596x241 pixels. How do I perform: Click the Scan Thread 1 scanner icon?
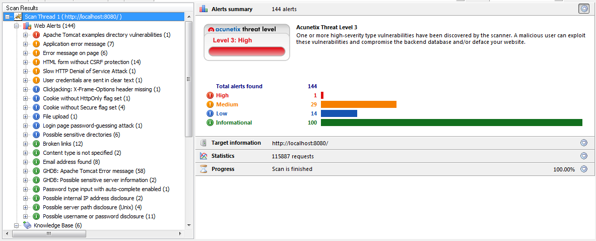coord(18,17)
